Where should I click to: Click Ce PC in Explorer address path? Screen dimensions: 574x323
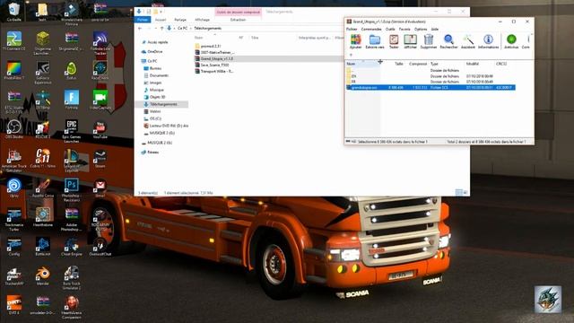click(x=182, y=28)
